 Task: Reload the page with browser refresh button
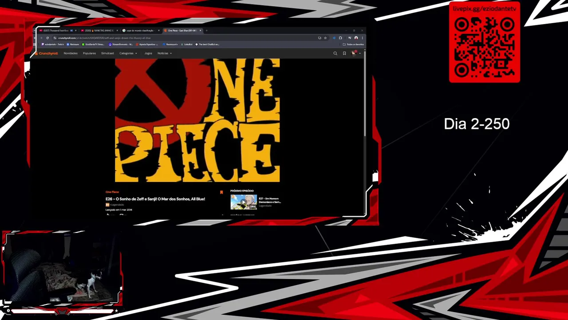[x=47, y=38]
